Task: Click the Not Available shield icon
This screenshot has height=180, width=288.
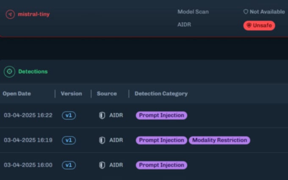Action: pyautogui.click(x=246, y=12)
